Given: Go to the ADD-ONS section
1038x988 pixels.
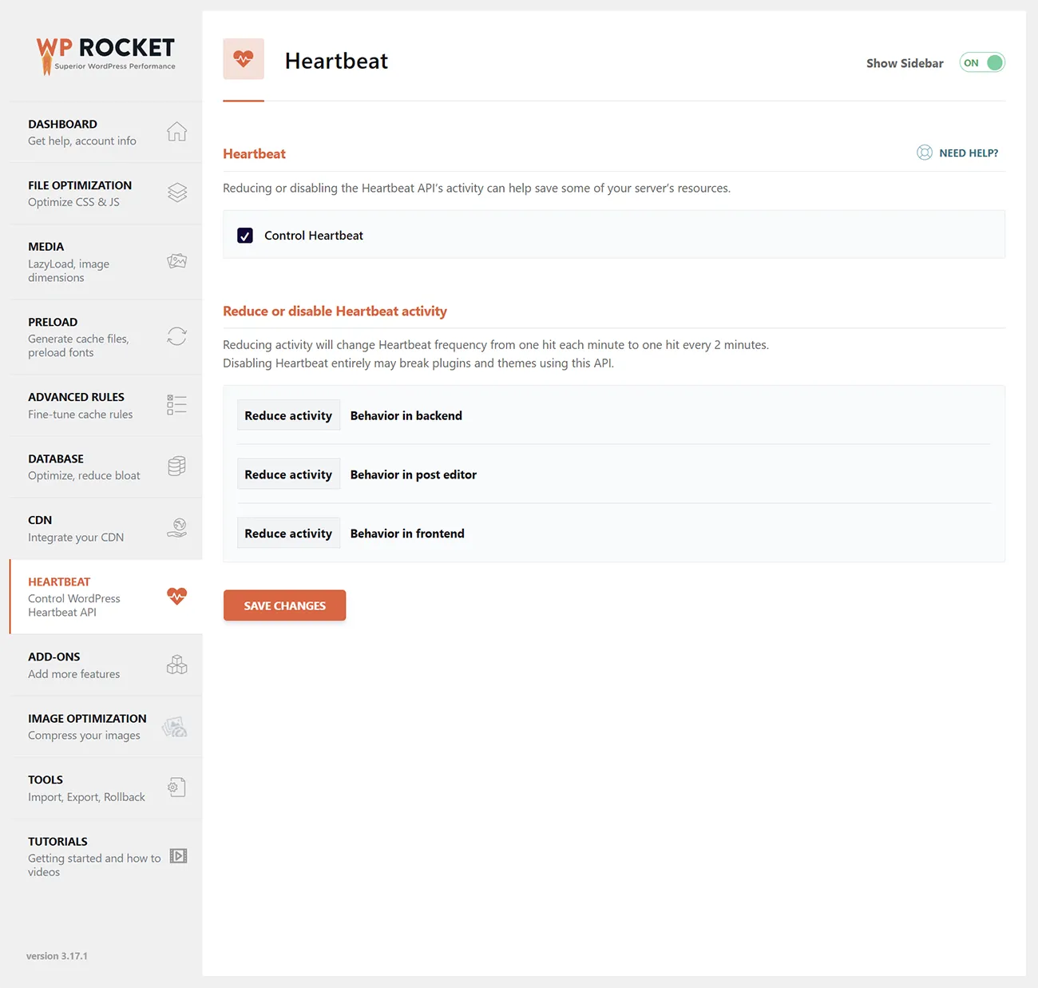Looking at the screenshot, I should click(x=105, y=665).
